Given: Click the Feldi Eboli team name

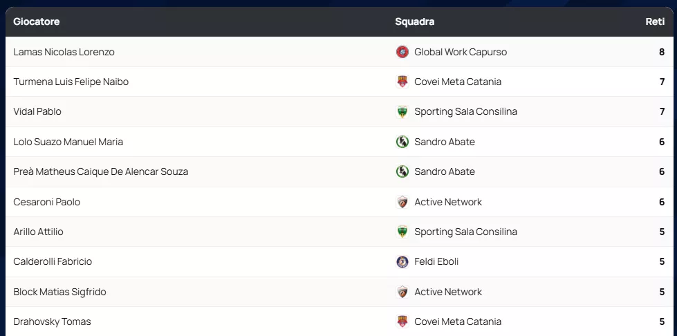Looking at the screenshot, I should (436, 261).
